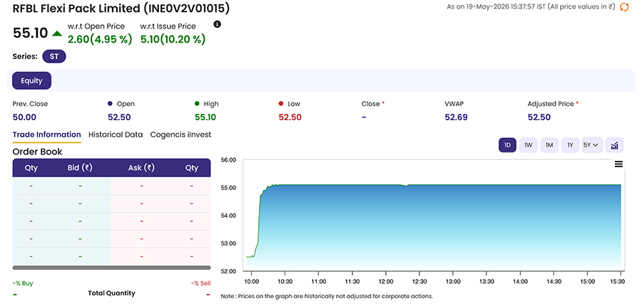Click the -% Sell label

200,283
